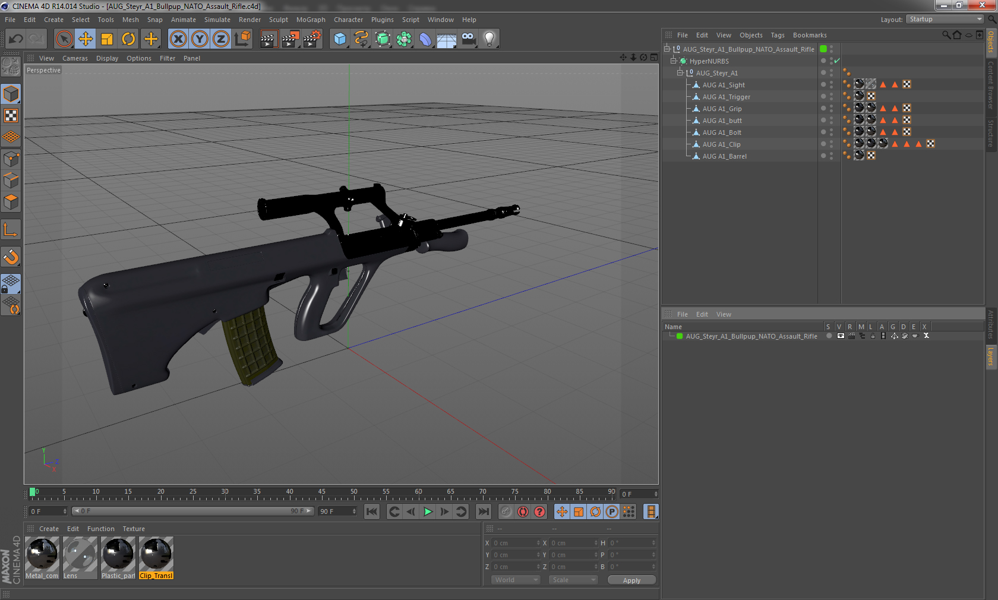Screen dimensions: 998x600
Task: Select the Live Selection tool
Action: [x=64, y=39]
